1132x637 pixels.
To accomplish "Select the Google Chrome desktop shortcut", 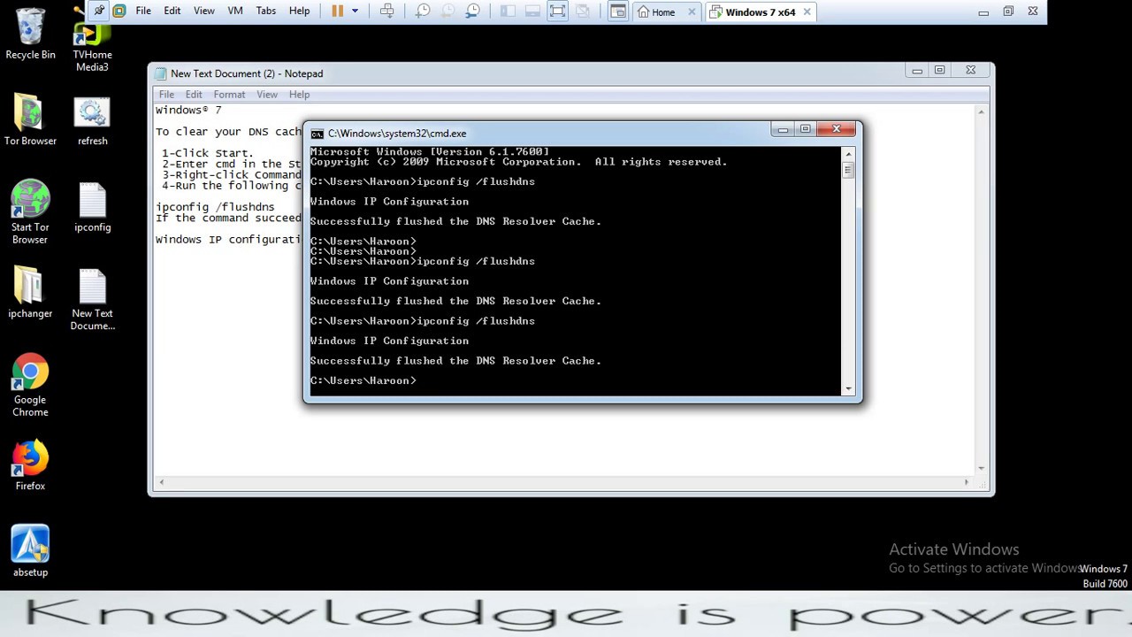I will click(30, 386).
